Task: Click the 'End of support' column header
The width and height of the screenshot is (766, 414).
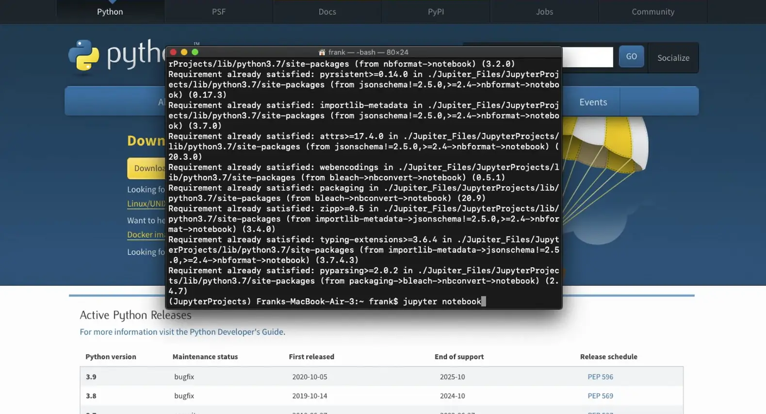Action: pyautogui.click(x=459, y=357)
